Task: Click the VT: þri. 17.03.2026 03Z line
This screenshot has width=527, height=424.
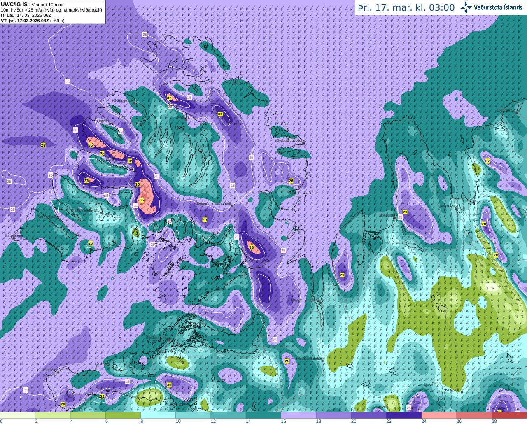Action: 33,21
